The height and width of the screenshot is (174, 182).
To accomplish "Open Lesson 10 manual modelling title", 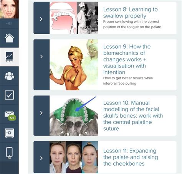I will tap(133, 116).
